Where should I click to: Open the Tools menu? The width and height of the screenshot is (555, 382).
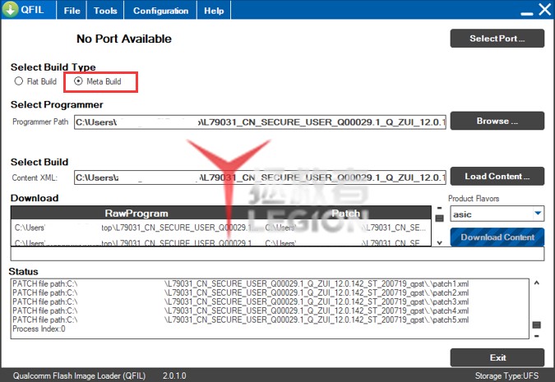(105, 11)
